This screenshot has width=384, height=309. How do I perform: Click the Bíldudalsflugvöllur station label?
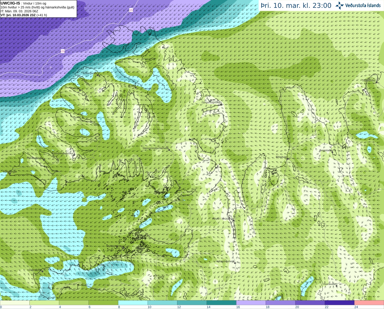pos(63,153)
